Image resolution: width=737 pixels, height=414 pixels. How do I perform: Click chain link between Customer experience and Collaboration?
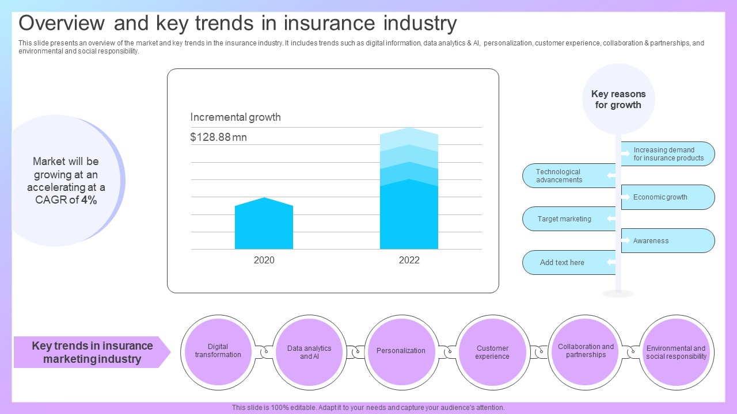[x=539, y=352]
